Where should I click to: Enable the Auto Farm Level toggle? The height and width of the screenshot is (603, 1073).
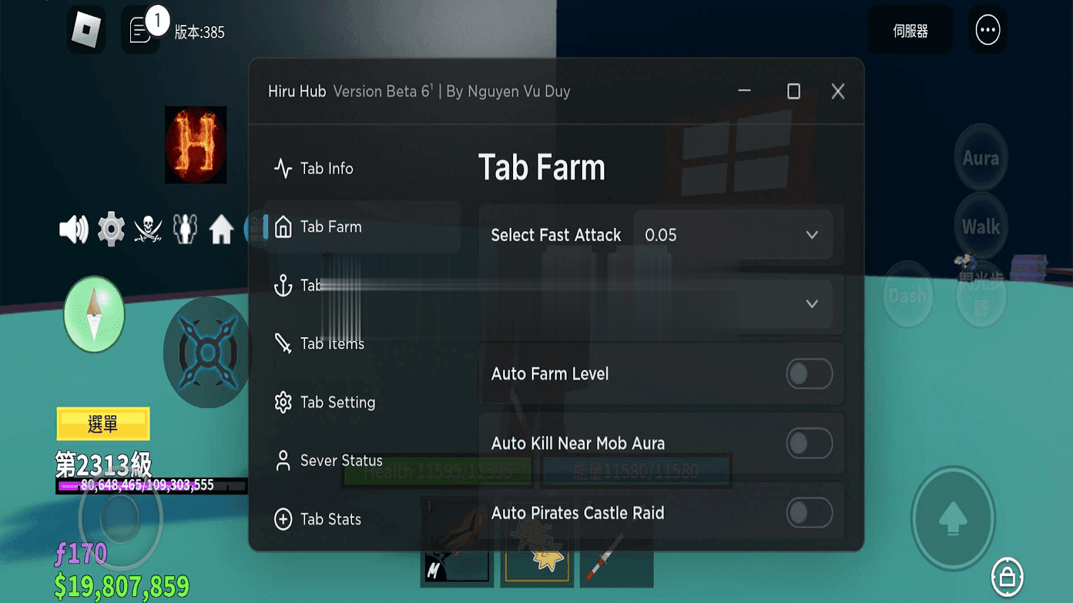(809, 374)
